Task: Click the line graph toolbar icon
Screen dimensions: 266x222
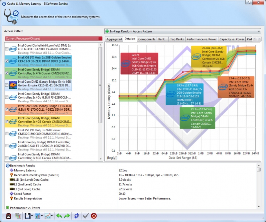Action: pos(47,216)
